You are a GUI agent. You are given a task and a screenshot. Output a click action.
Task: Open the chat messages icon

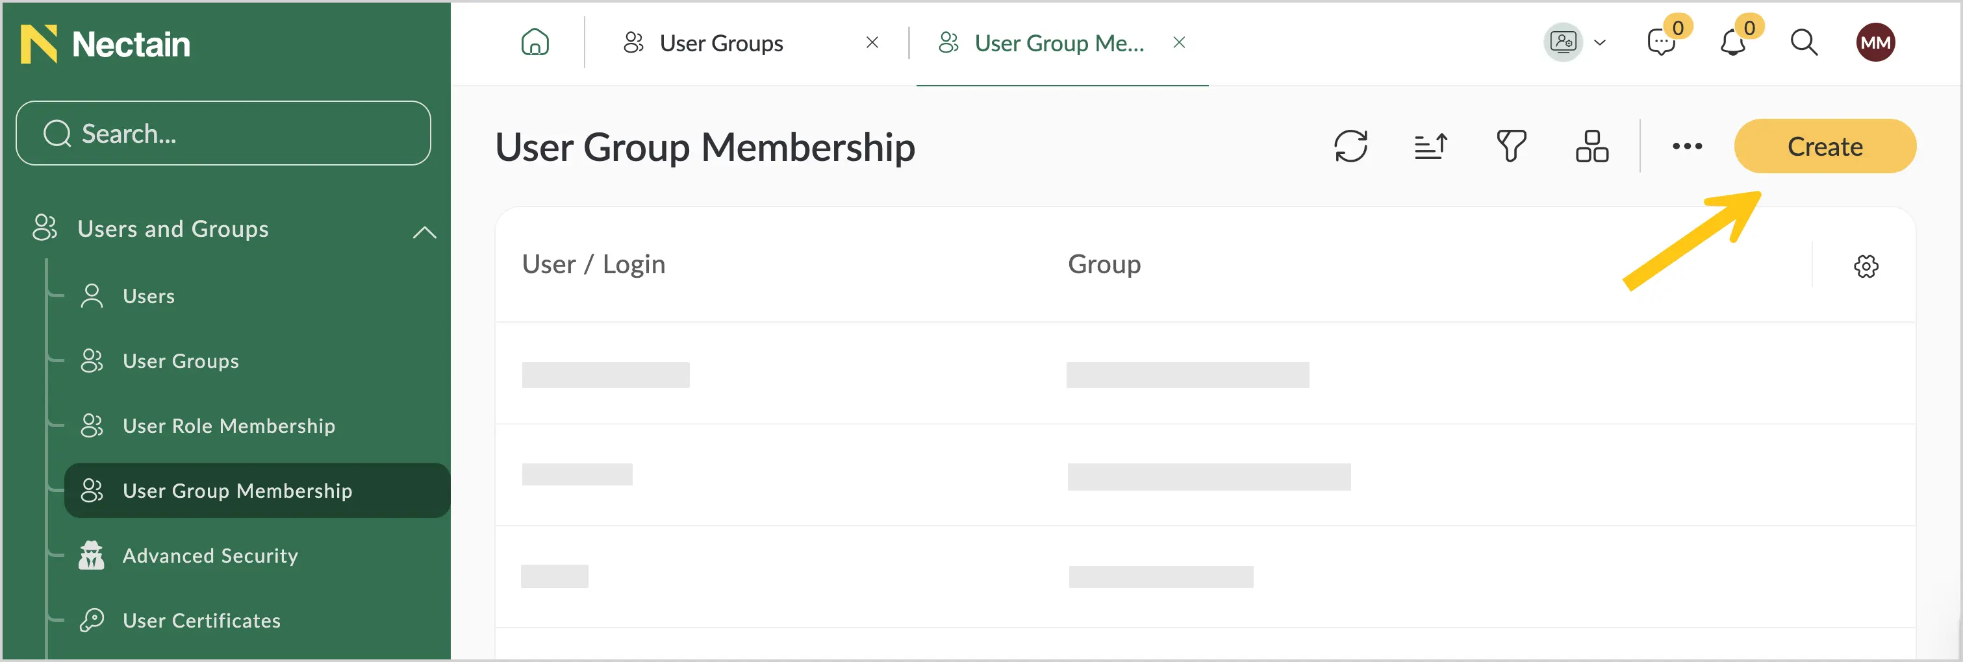(1661, 43)
